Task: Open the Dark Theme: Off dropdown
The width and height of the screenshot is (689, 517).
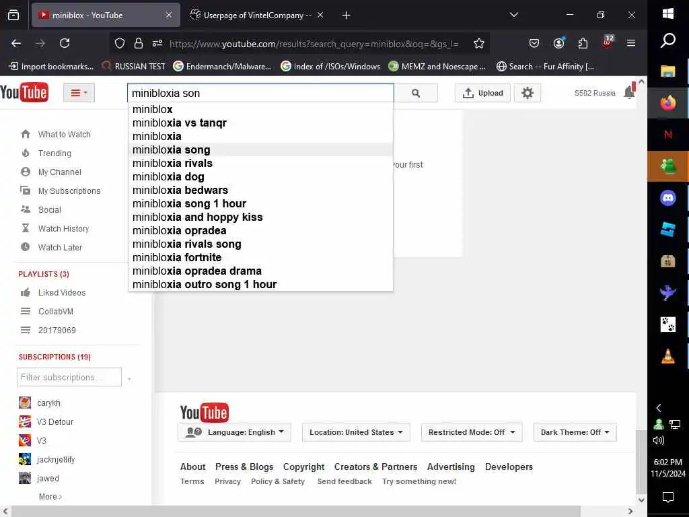Action: point(575,432)
